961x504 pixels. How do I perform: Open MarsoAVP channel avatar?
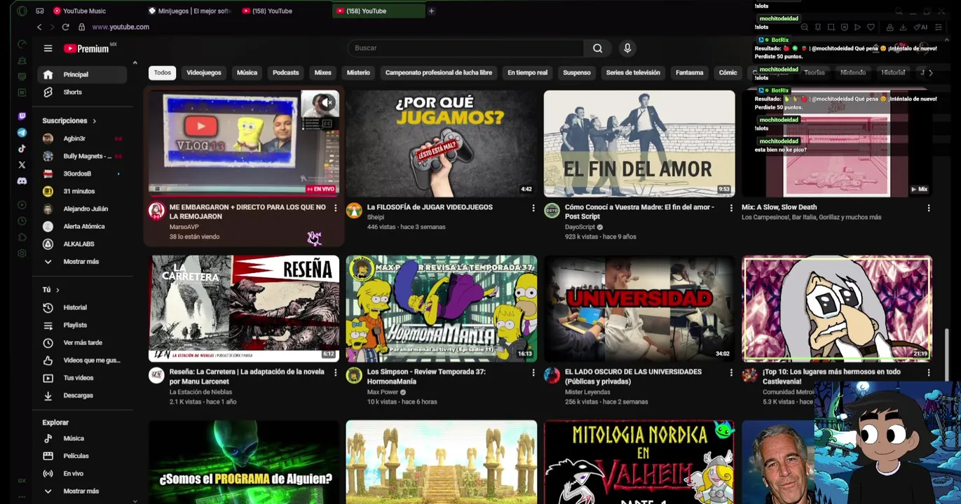click(x=156, y=211)
